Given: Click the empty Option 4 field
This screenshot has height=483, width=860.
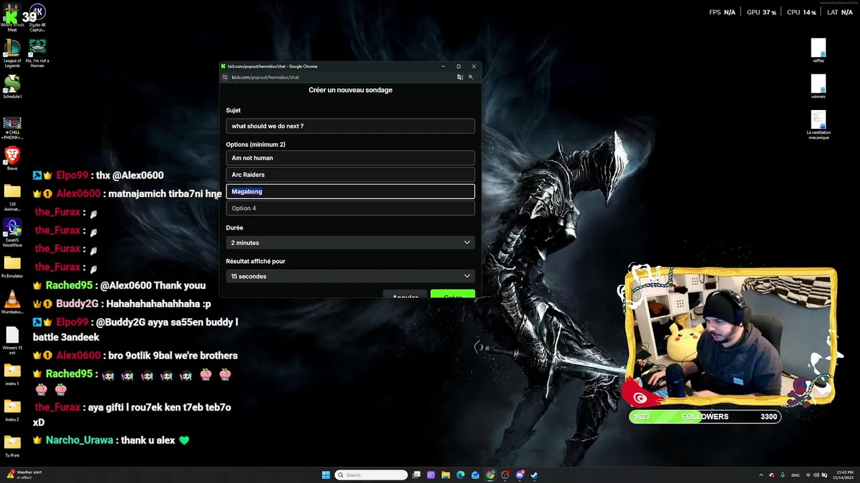Looking at the screenshot, I should [350, 208].
